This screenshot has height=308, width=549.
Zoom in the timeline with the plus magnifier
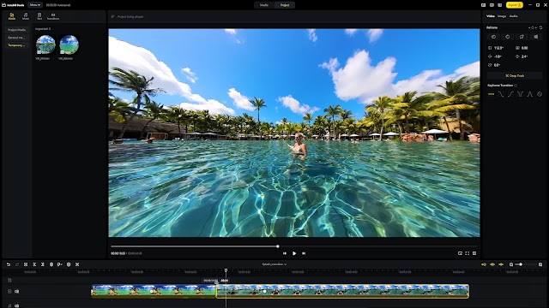point(540,264)
